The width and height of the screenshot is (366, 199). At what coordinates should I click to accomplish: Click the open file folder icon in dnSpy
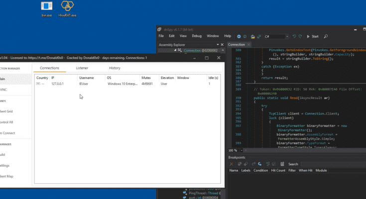pyautogui.click(x=252, y=36)
